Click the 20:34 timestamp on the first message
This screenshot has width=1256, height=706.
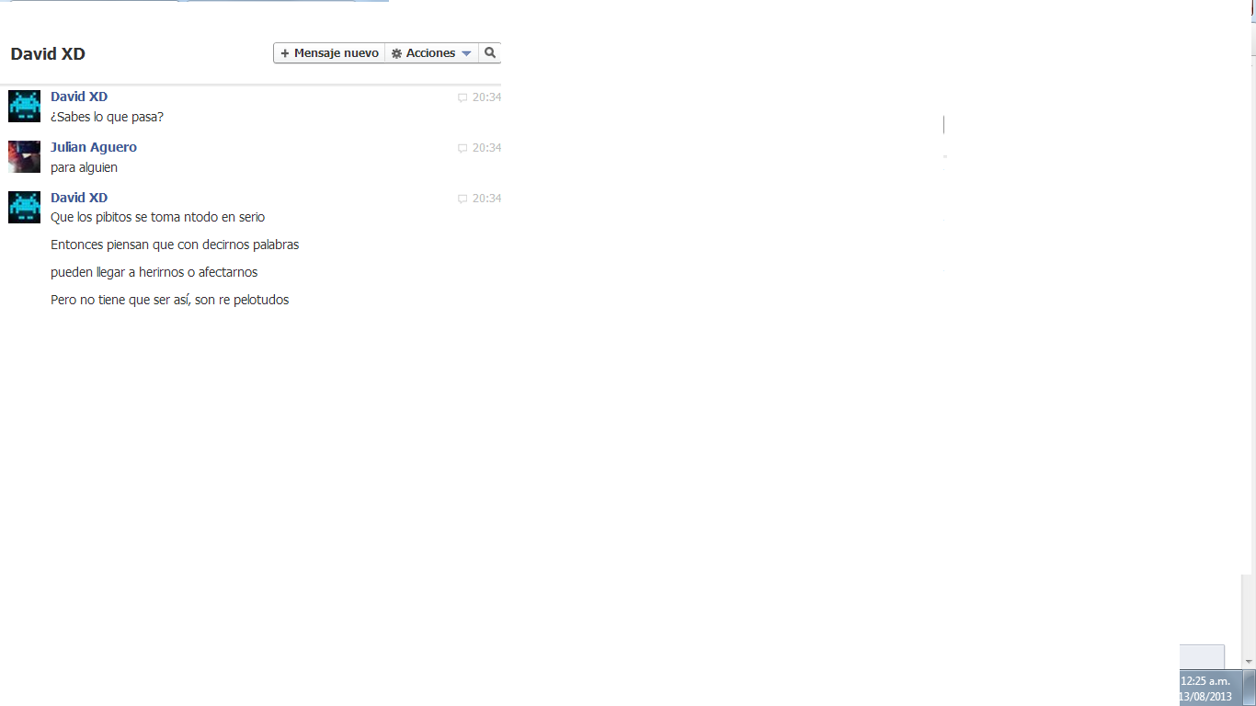point(486,97)
